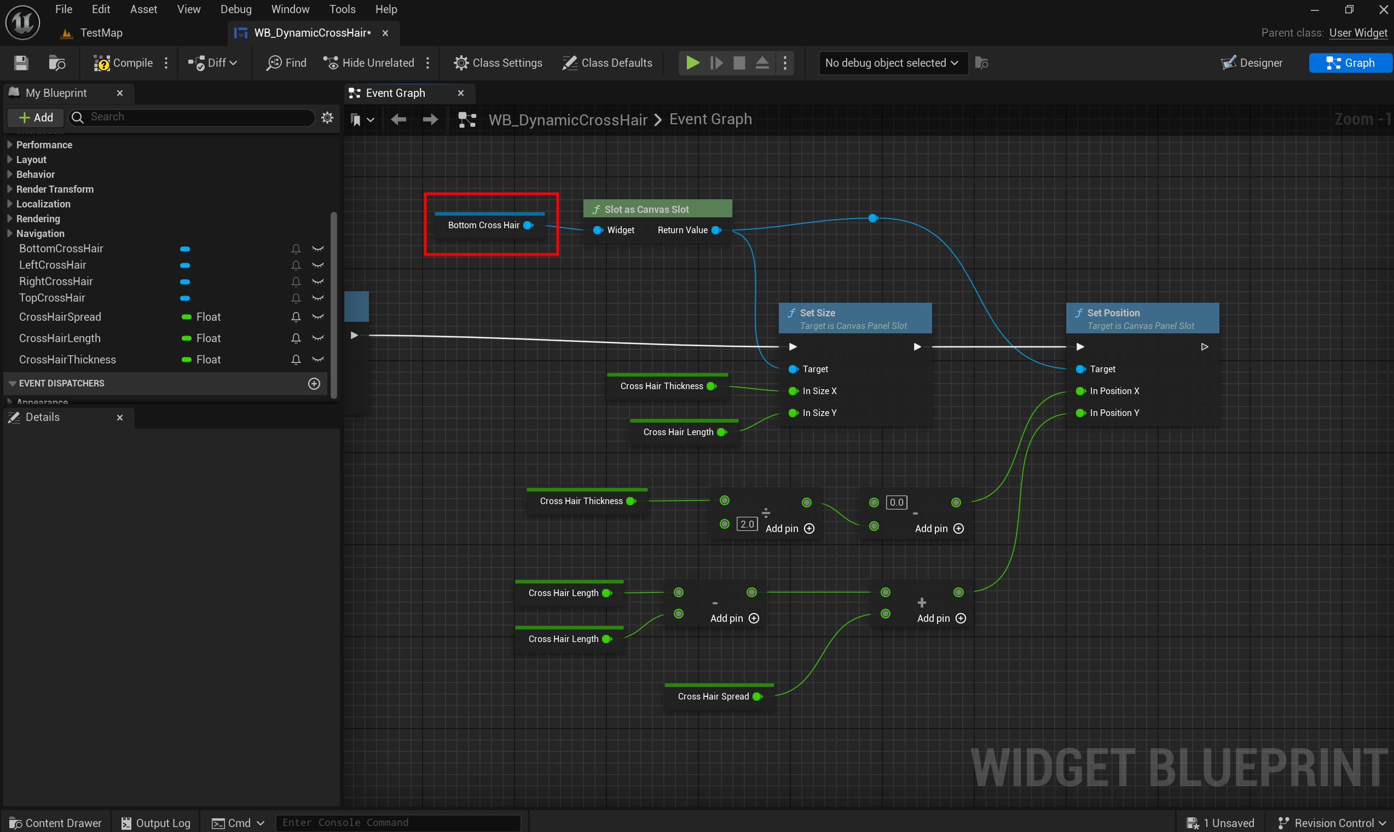Toggle Hide Unrelated nodes

coord(369,63)
